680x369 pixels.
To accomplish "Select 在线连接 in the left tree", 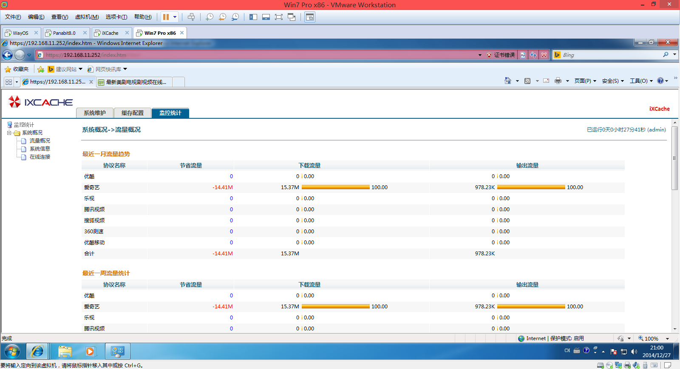I will [40, 157].
